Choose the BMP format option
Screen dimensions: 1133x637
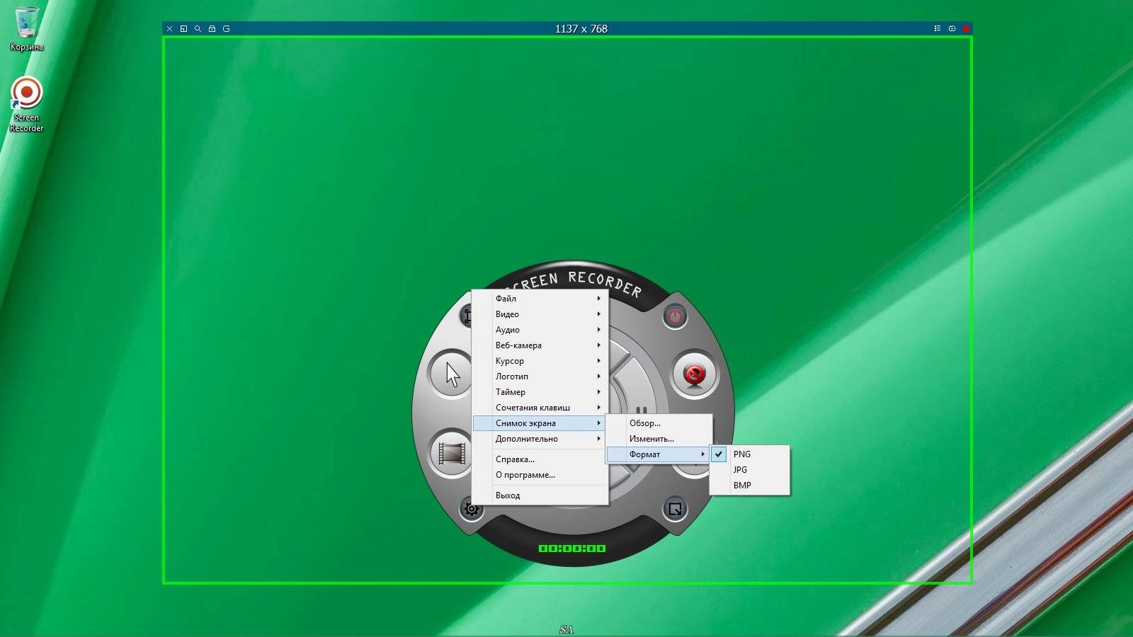[749, 486]
